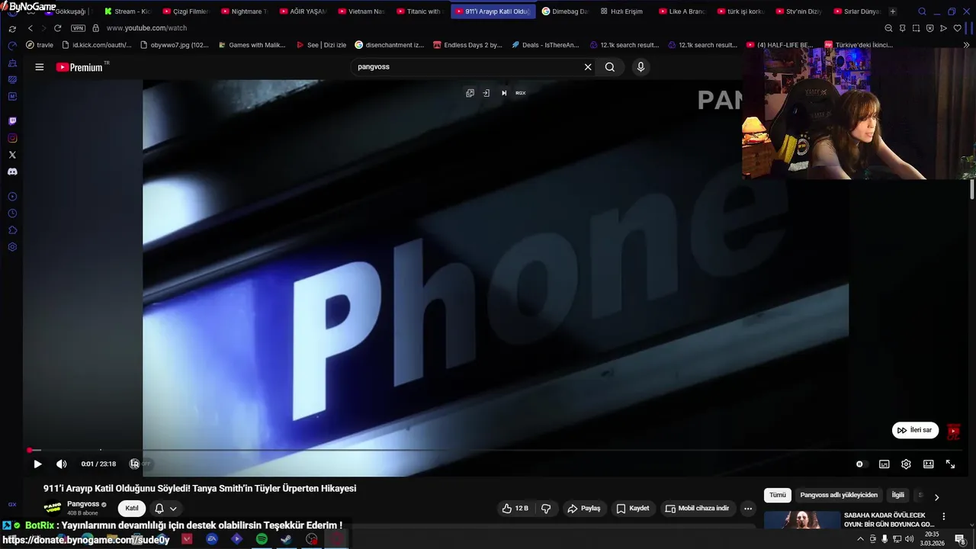Click Mobil cihaza indir button
The height and width of the screenshot is (549, 976).
click(697, 509)
